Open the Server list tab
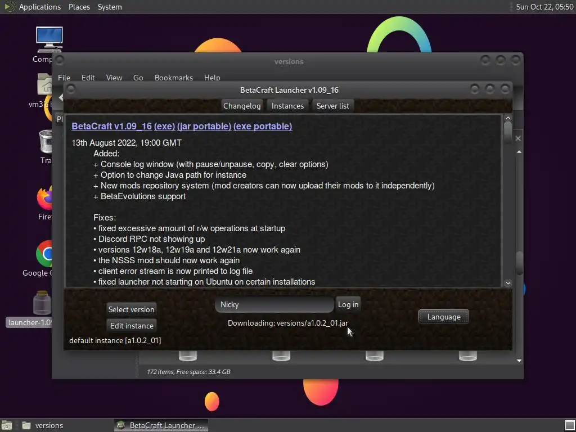This screenshot has width=576, height=432. [x=332, y=106]
